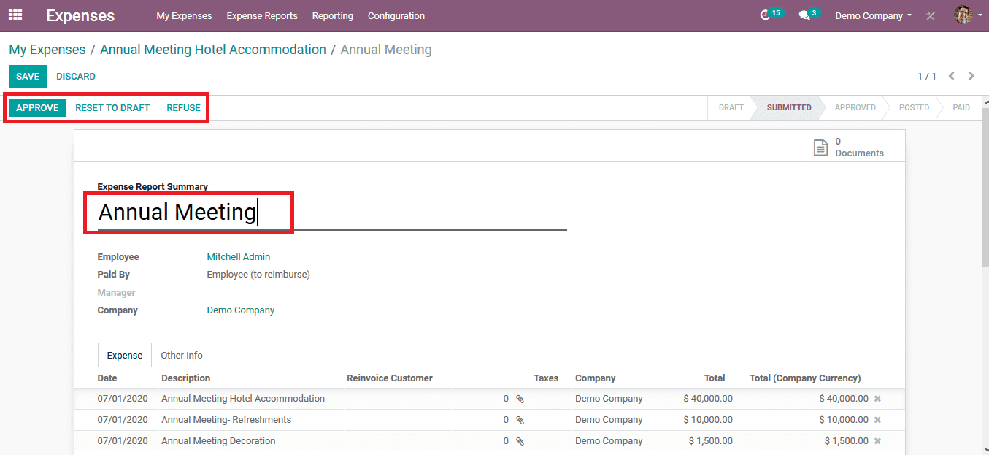Screen dimensions: 989x455
Task: Sort by Reinvoice Customer column header
Action: click(x=390, y=378)
